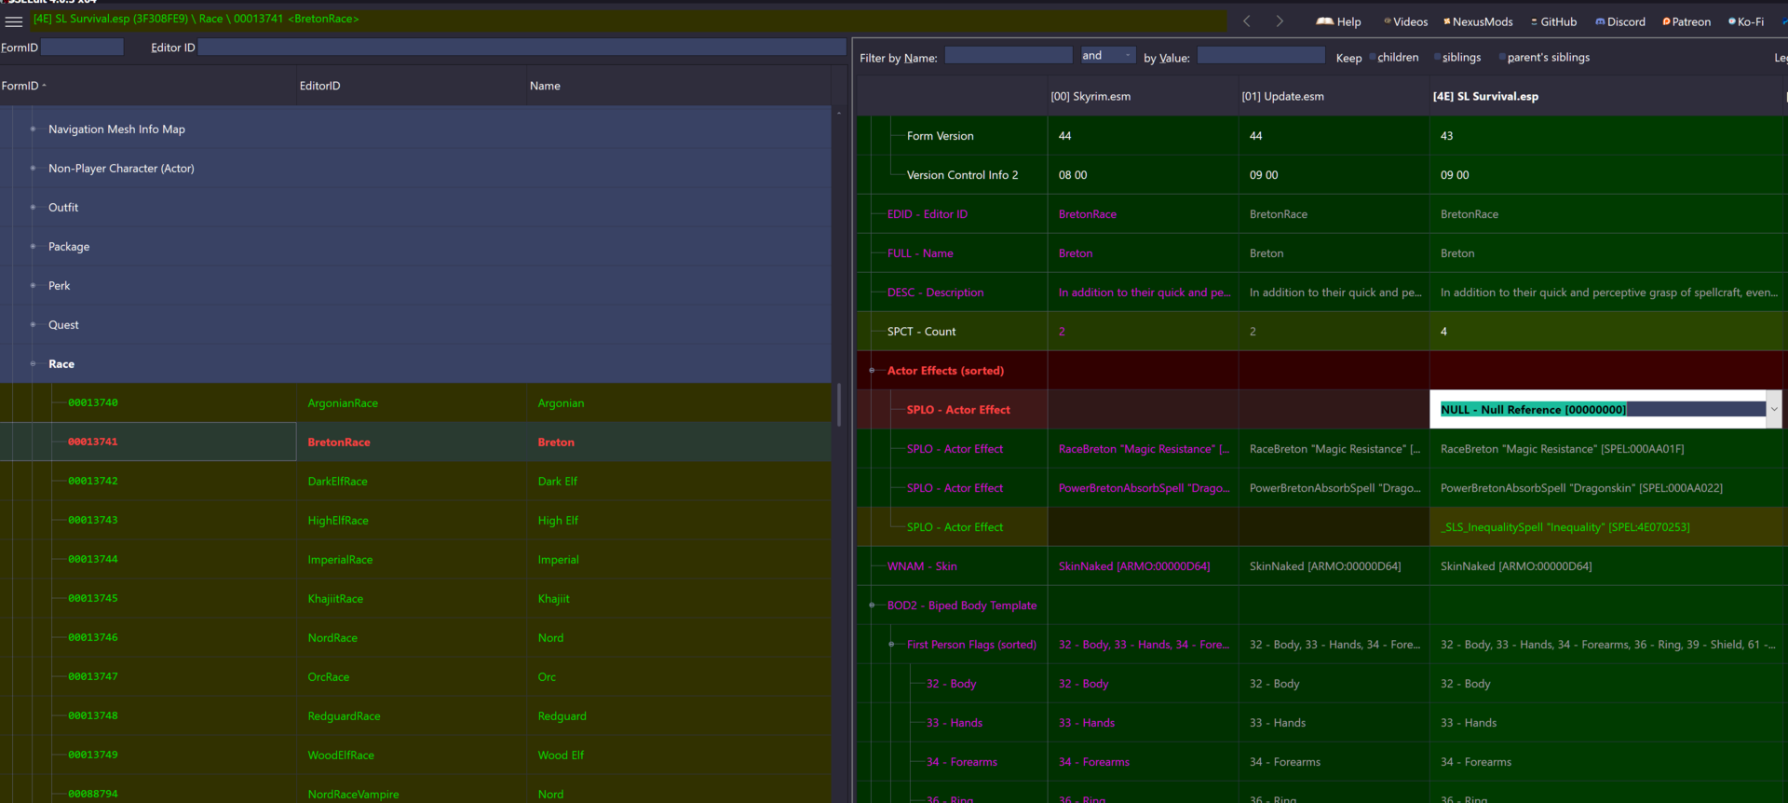
Task: Click the Version Control Info 2 label
Action: pos(962,175)
